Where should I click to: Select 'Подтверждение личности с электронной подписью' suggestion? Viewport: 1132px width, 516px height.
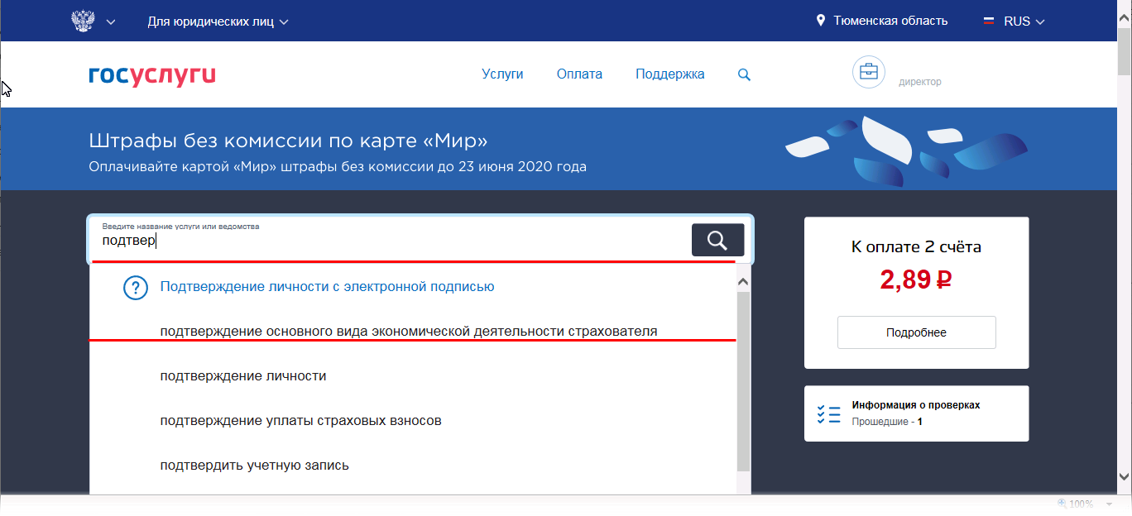pyautogui.click(x=327, y=287)
